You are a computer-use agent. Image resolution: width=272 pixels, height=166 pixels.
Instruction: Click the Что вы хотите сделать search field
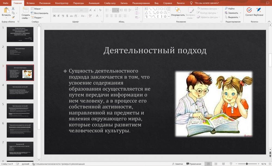click(207, 3)
